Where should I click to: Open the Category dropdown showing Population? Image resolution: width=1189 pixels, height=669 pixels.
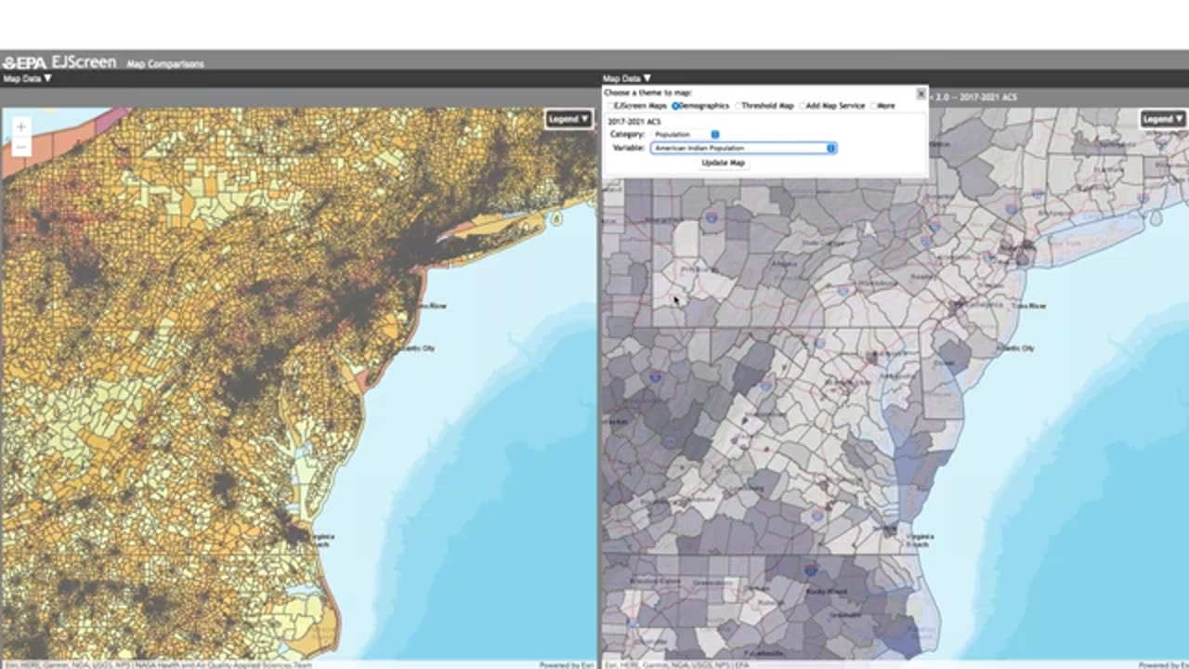tap(686, 135)
